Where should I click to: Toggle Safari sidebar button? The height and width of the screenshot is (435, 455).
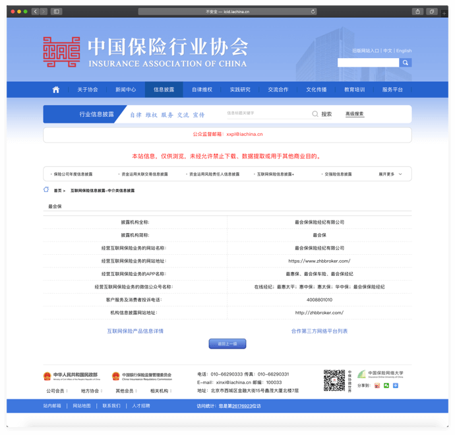[x=56, y=12]
